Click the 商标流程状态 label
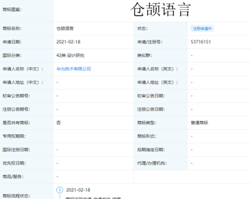 tap(16, 196)
